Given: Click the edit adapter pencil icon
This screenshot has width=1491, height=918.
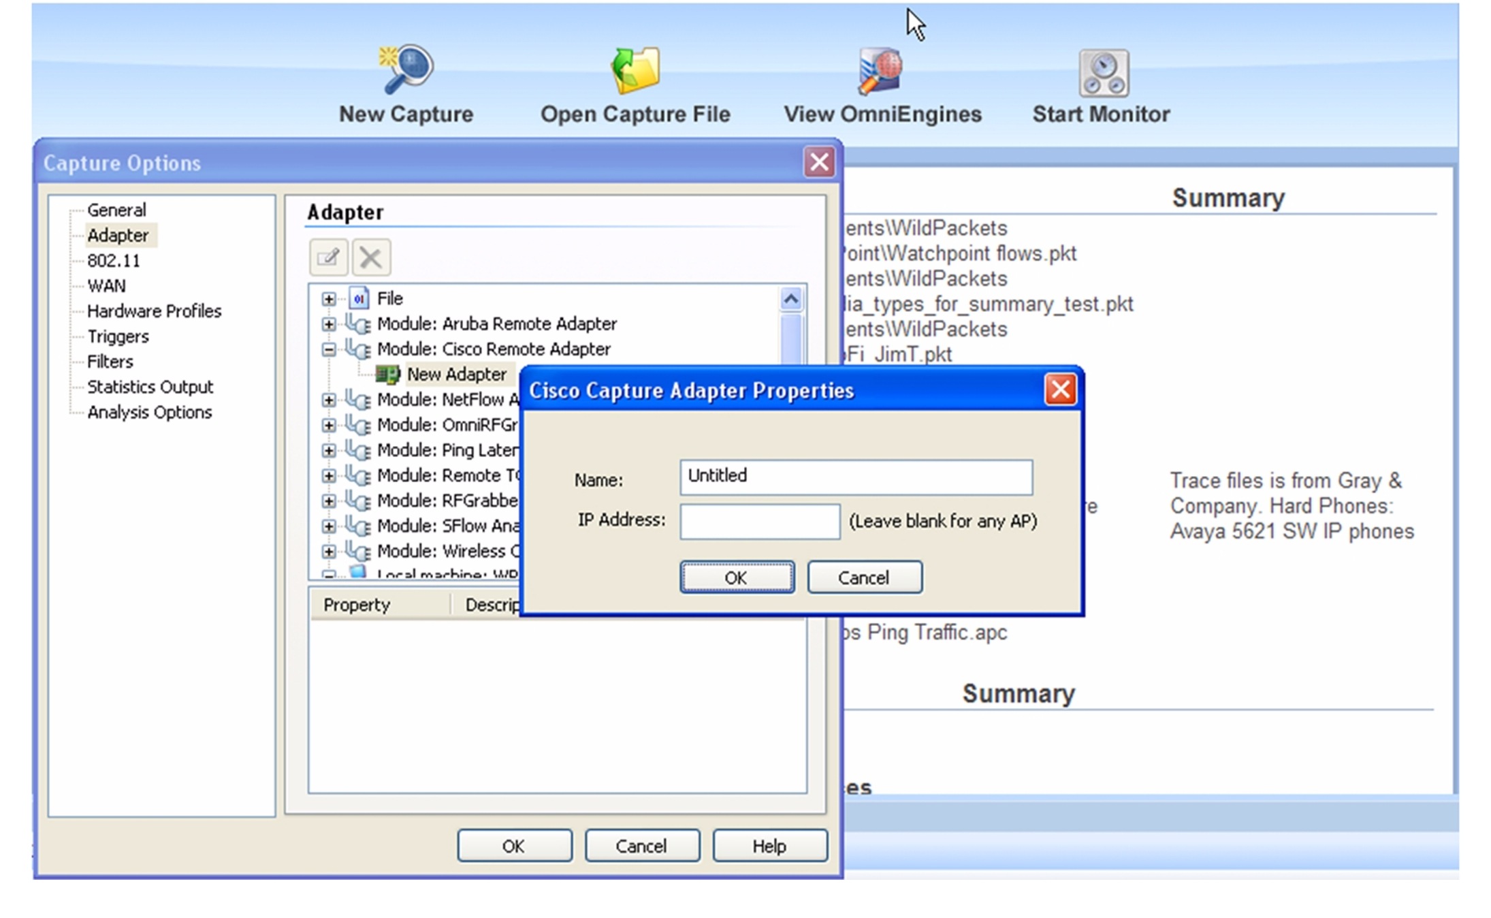Looking at the screenshot, I should (x=328, y=257).
